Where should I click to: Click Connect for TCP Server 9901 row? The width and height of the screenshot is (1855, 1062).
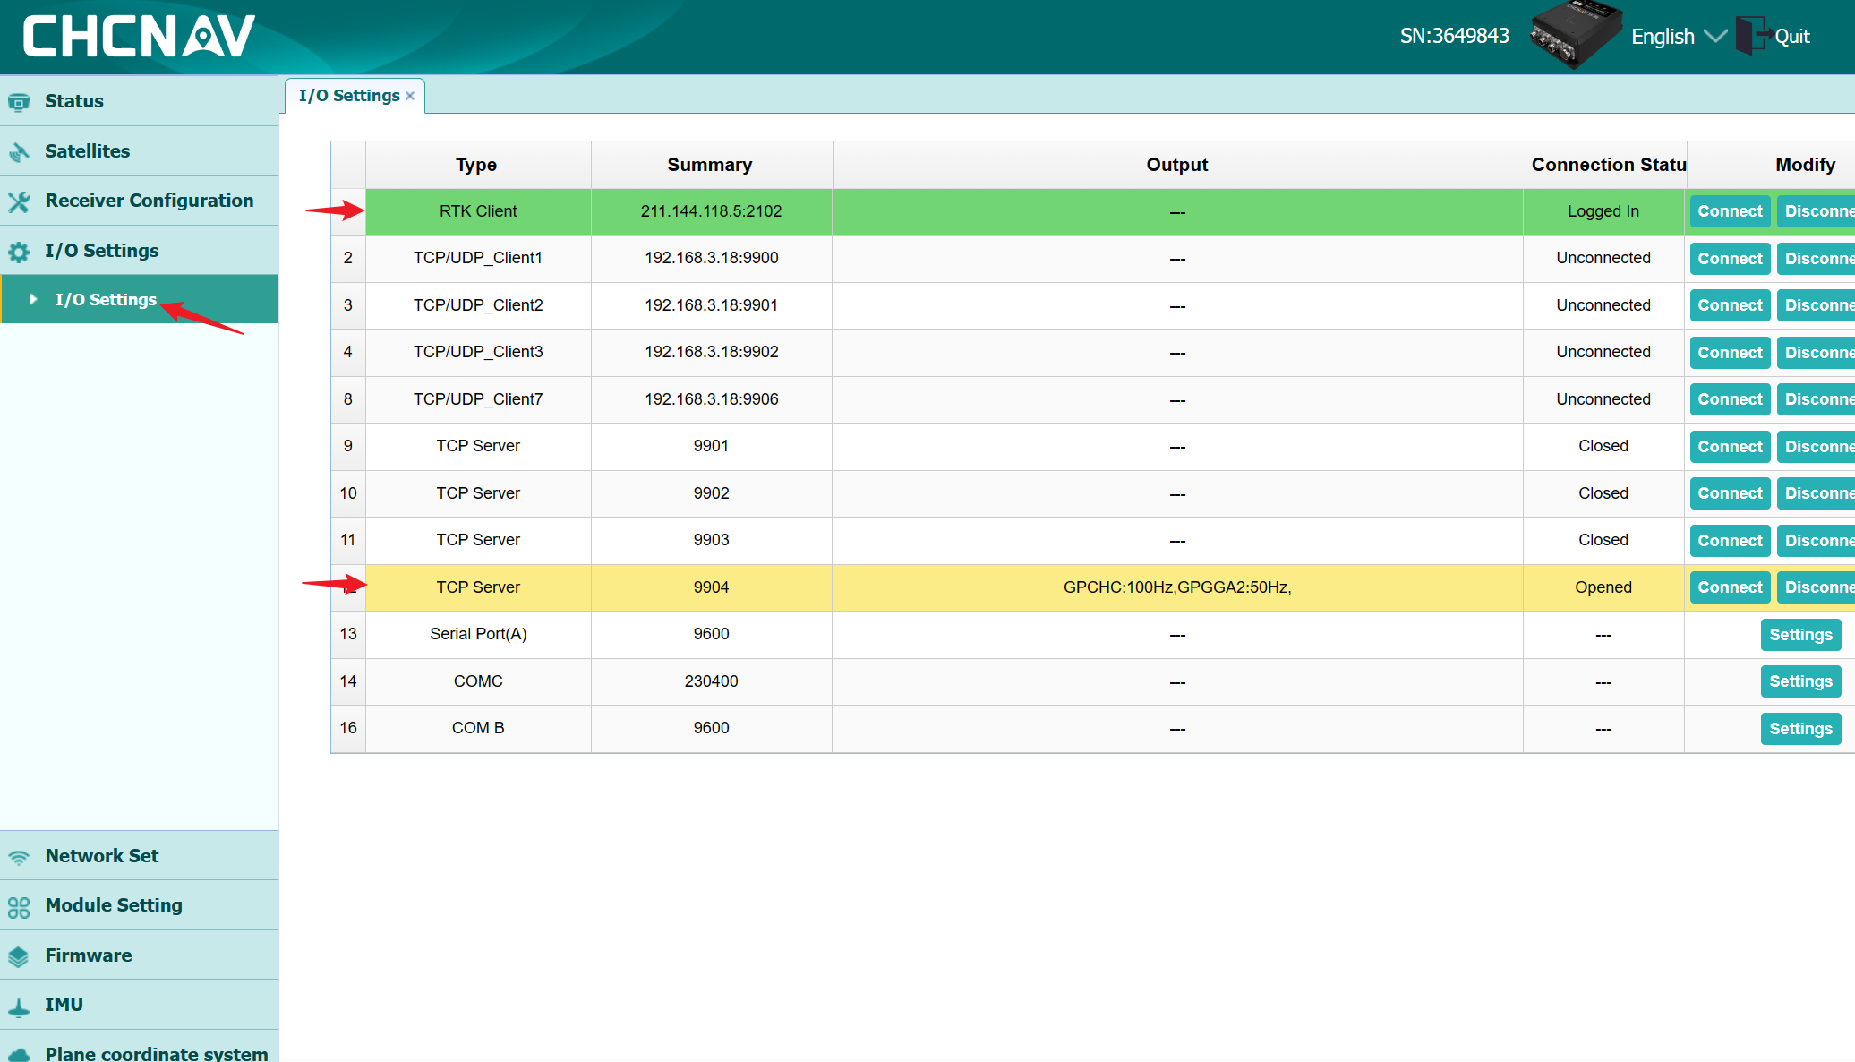1730,447
